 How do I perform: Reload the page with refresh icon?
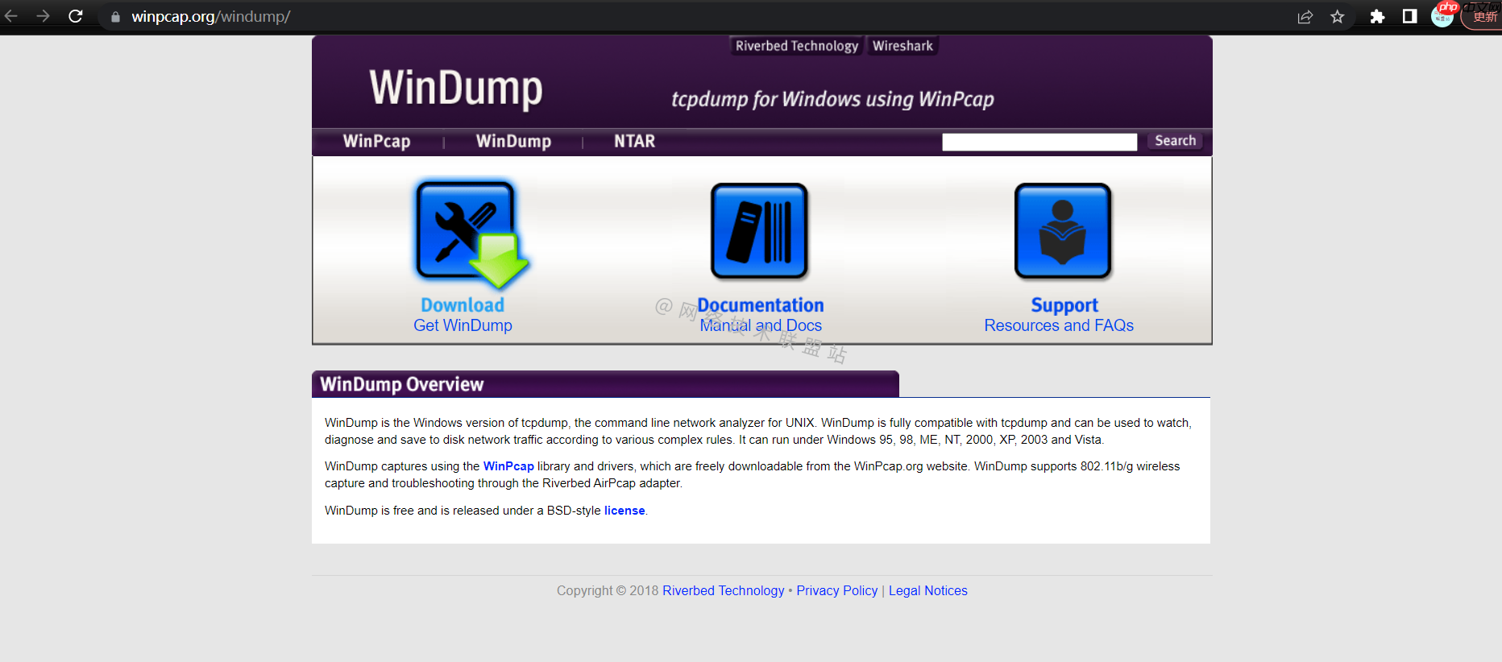click(x=76, y=16)
